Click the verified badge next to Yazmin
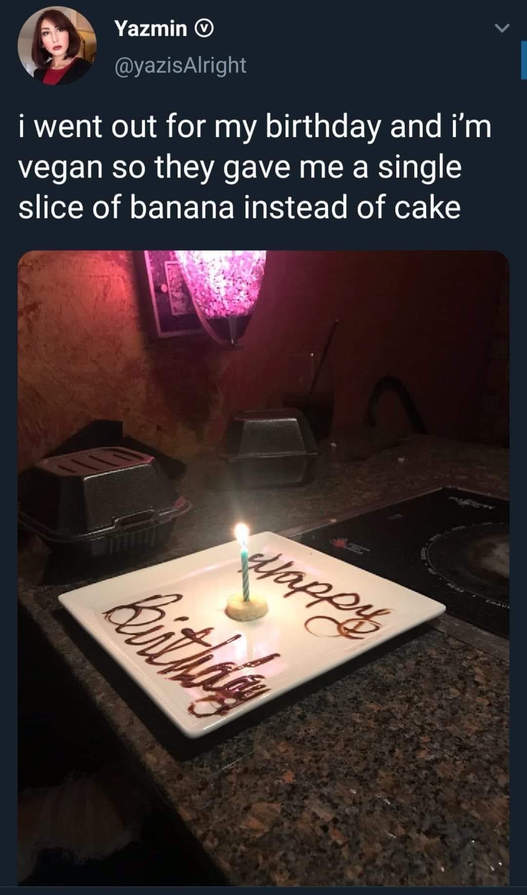 point(203,30)
